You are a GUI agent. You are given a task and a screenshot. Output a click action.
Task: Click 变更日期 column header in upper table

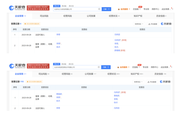coord(26,30)
